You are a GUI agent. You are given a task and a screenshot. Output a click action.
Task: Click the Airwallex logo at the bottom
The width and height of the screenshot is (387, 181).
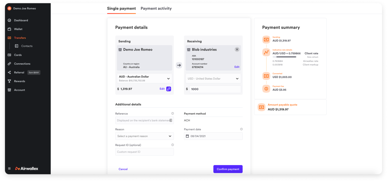point(26,168)
